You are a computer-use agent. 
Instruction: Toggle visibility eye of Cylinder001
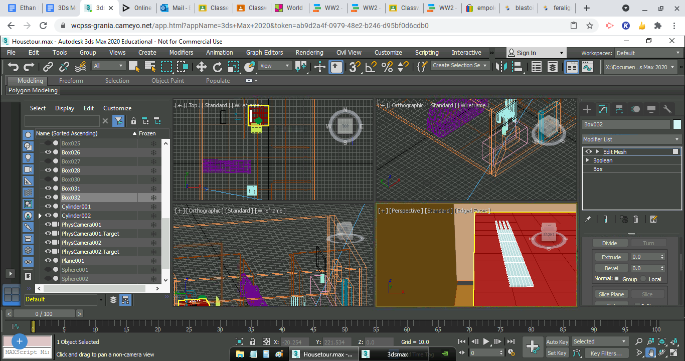48,207
